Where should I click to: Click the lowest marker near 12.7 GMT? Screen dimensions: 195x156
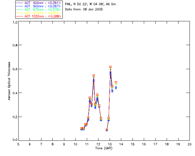(x=107, y=129)
